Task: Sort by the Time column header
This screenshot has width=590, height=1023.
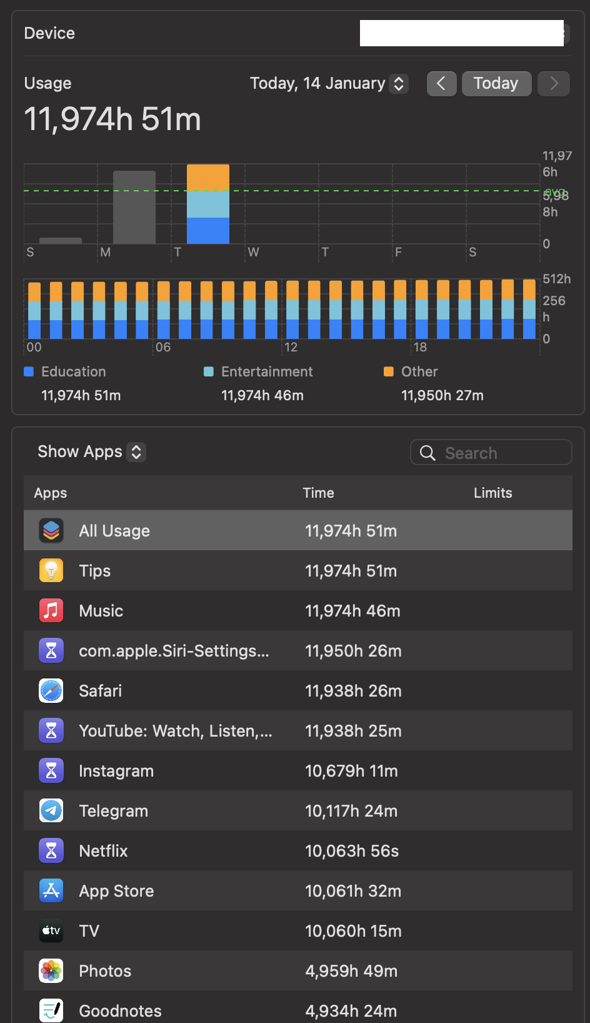Action: 318,493
